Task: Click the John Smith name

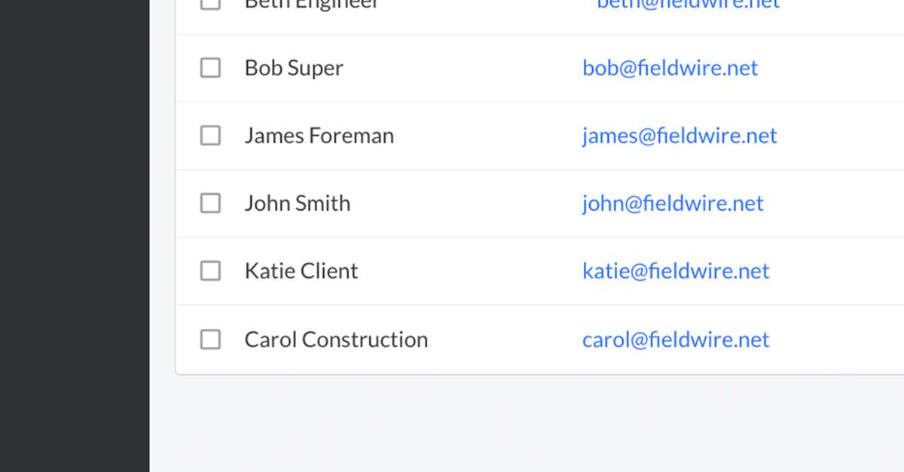Action: pos(297,203)
